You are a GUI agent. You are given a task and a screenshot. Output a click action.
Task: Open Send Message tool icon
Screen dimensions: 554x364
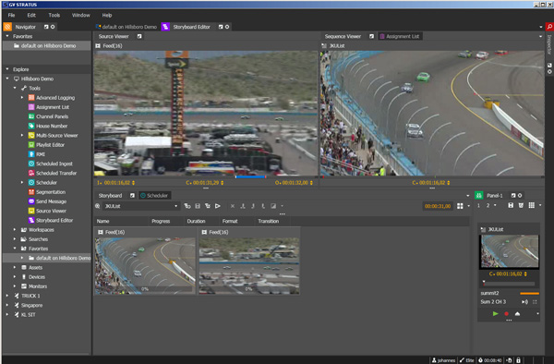pyautogui.click(x=31, y=201)
